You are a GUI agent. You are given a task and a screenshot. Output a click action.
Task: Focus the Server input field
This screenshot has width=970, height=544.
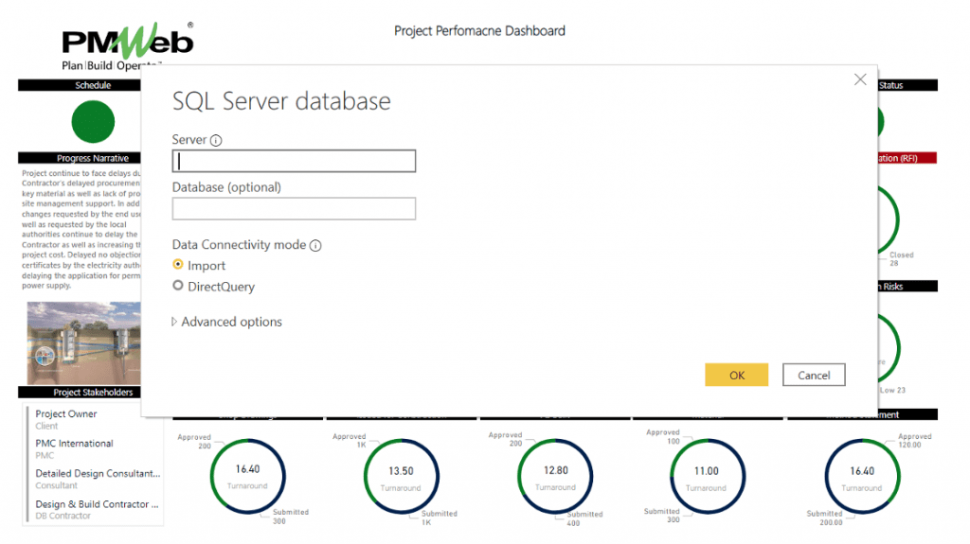294,161
